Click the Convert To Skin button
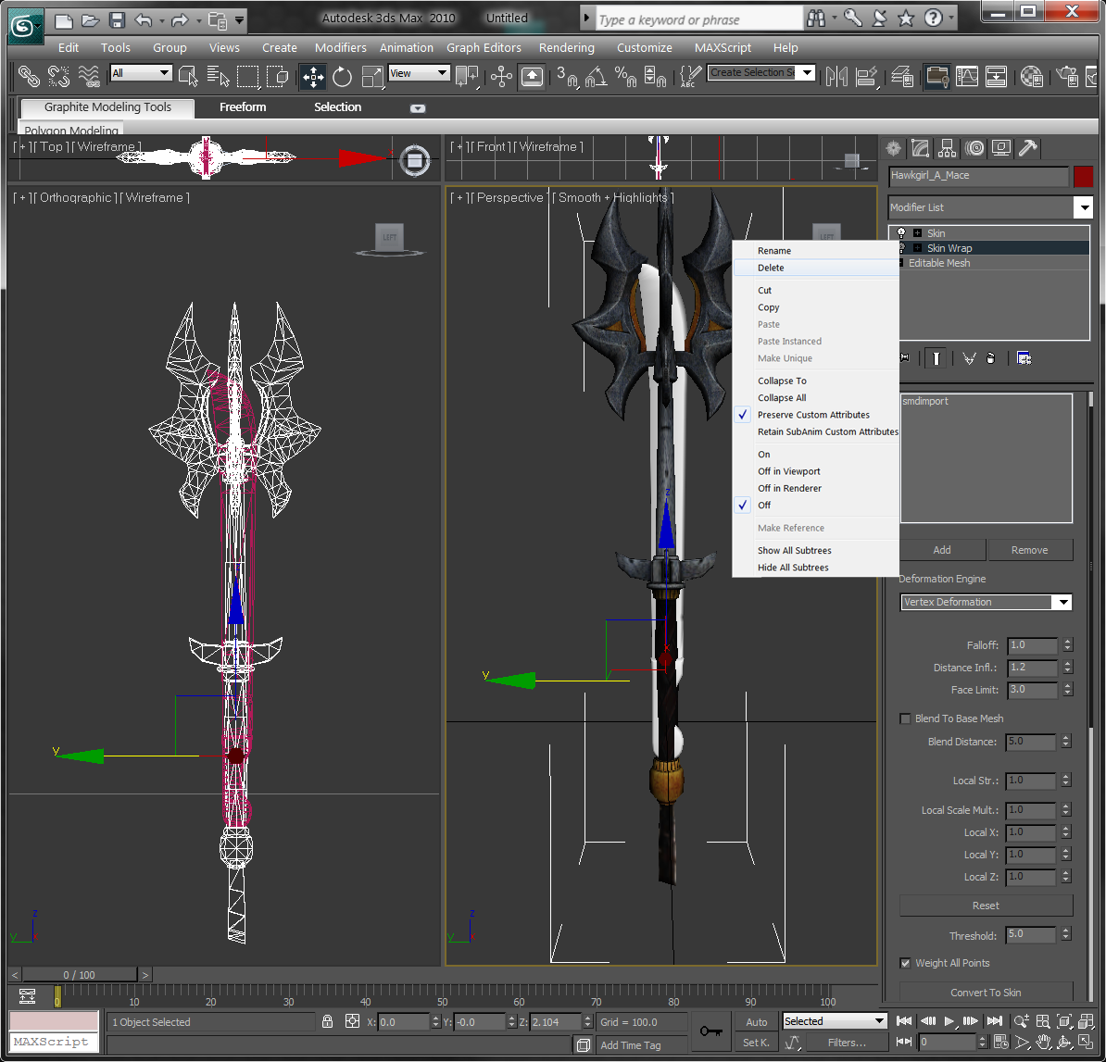The width and height of the screenshot is (1106, 1062). point(986,993)
